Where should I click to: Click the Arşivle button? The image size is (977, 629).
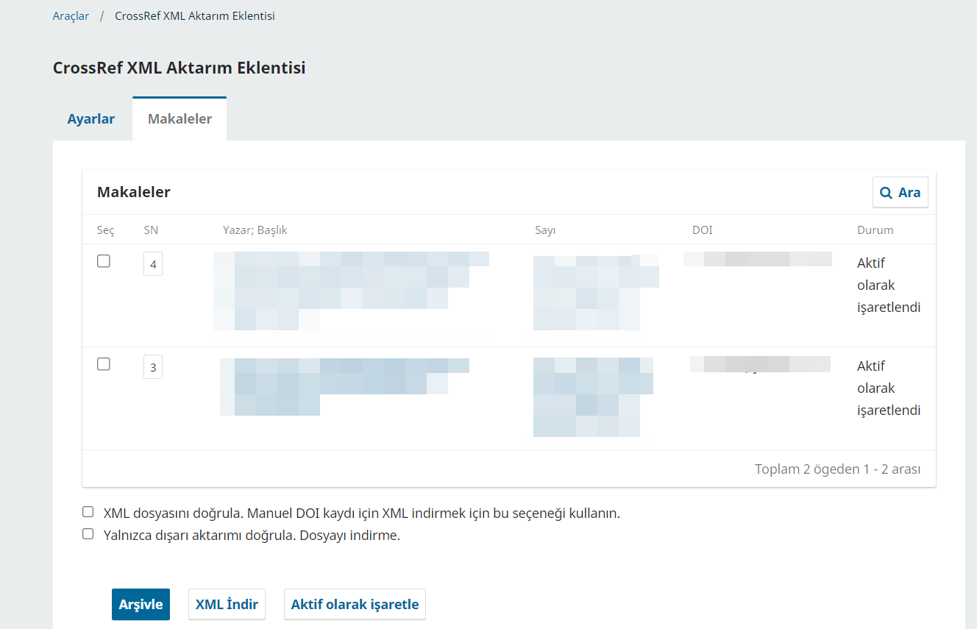point(141,605)
